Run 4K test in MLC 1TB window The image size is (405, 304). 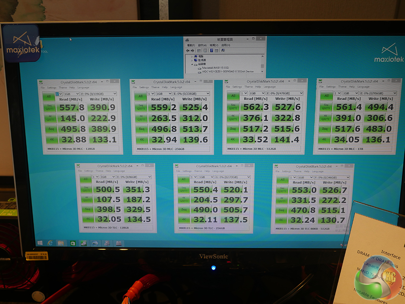[x=324, y=139]
